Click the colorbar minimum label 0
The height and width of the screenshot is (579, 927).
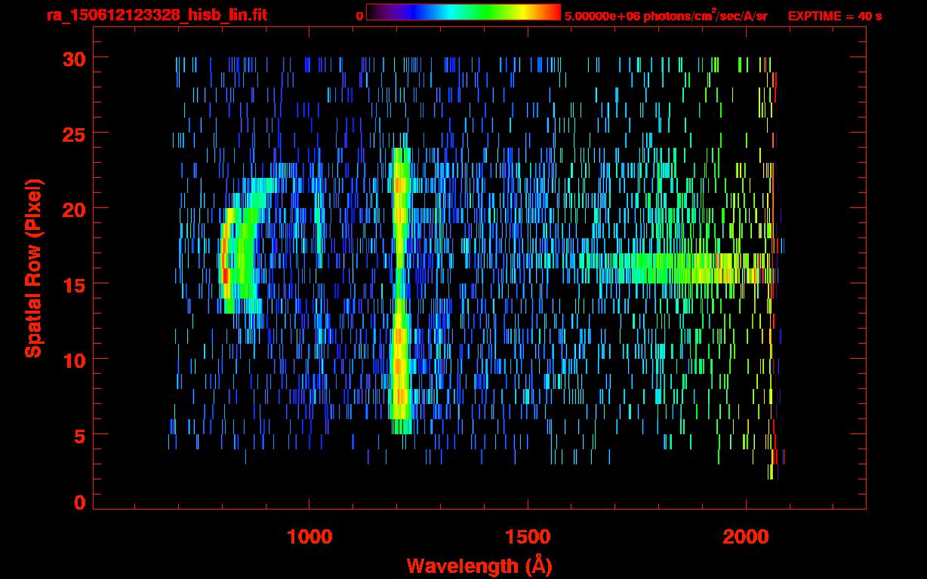(359, 16)
